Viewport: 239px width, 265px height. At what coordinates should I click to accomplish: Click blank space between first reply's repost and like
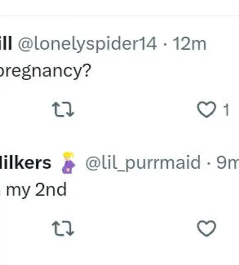[136, 109]
